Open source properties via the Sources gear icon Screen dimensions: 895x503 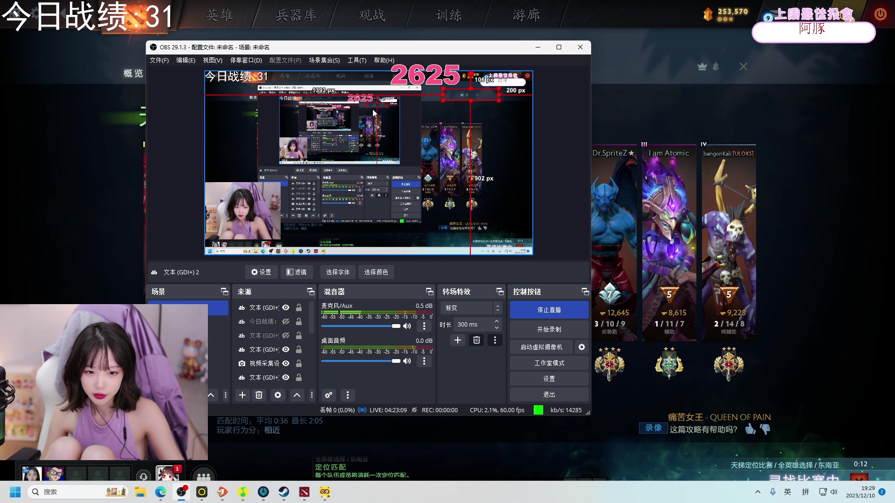point(278,395)
